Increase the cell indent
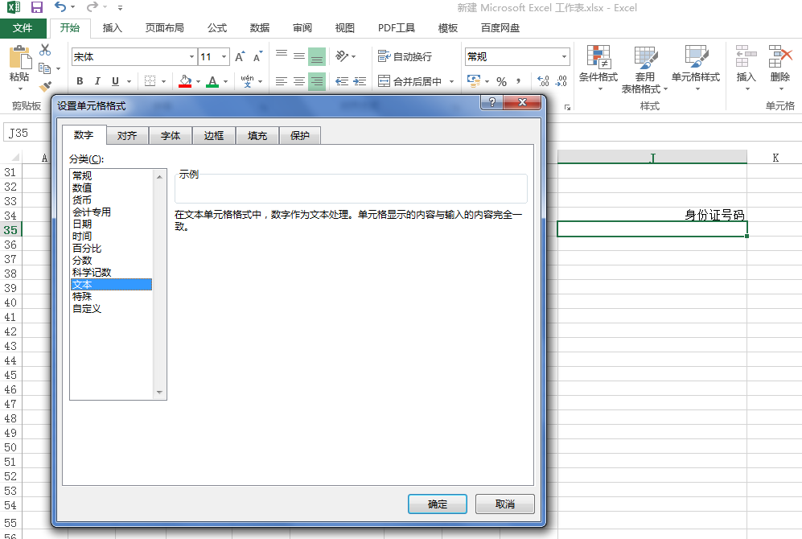Image resolution: width=802 pixels, height=539 pixels. 360,81
